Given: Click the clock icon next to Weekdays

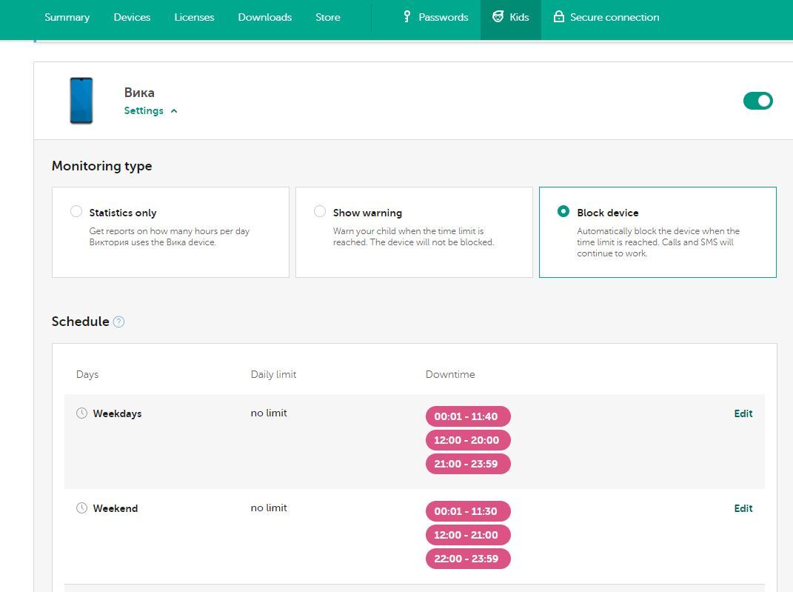Looking at the screenshot, I should 82,413.
